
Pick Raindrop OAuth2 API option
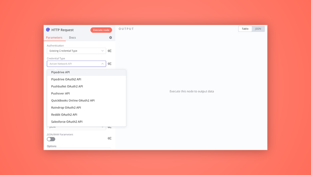point(86,108)
